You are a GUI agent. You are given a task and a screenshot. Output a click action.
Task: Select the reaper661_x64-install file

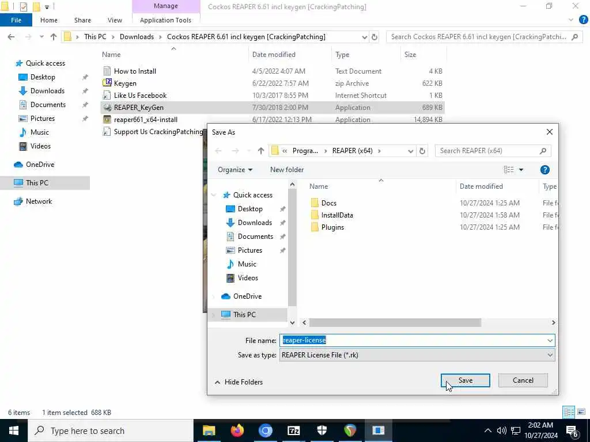click(146, 120)
